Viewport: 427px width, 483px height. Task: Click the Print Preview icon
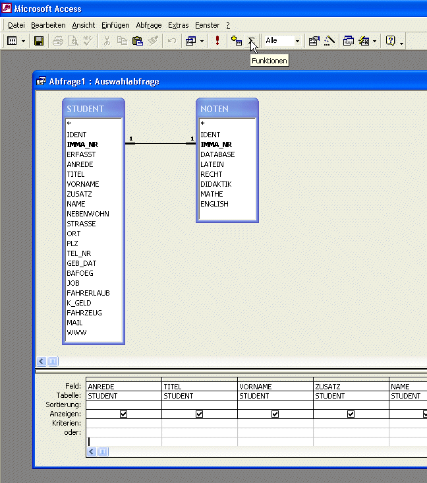coord(73,41)
